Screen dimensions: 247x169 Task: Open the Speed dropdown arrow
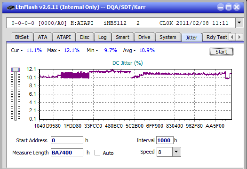pos(176,152)
